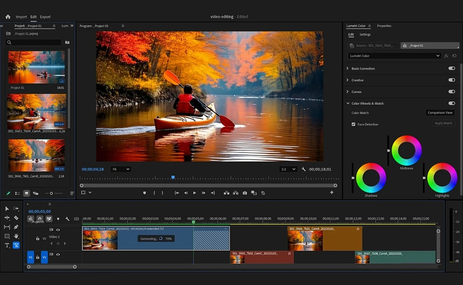Open the Lumetri Color effect dropdown

pos(395,56)
